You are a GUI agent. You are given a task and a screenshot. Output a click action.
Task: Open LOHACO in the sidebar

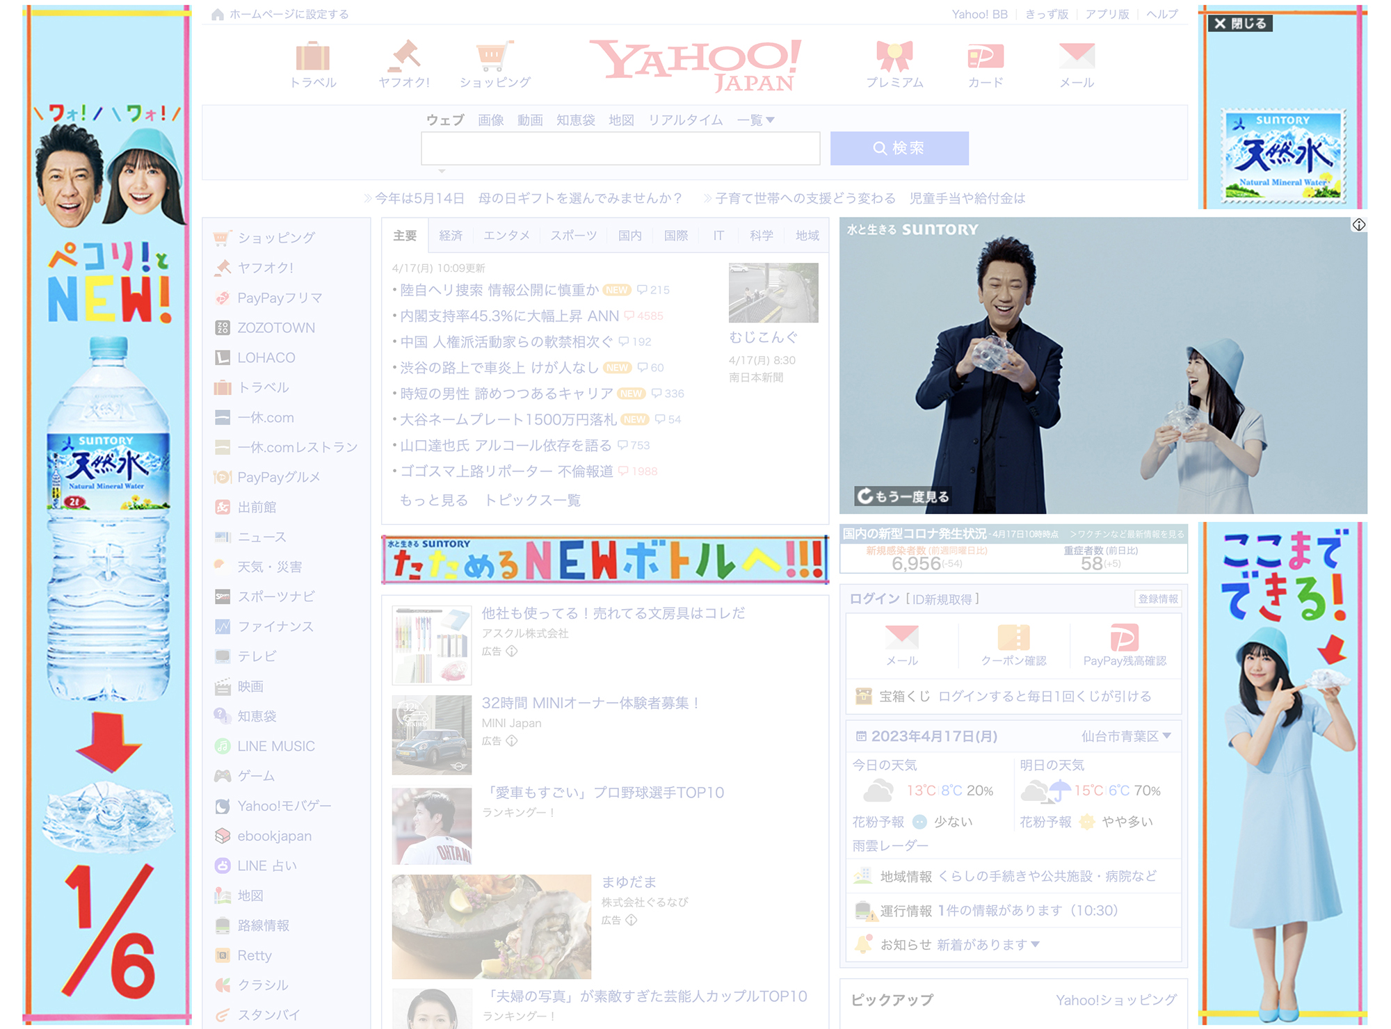click(x=266, y=357)
